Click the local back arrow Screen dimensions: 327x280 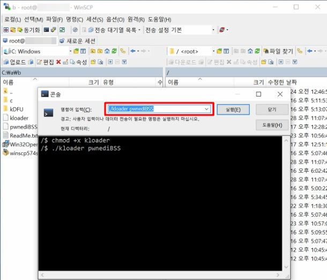[133, 51]
